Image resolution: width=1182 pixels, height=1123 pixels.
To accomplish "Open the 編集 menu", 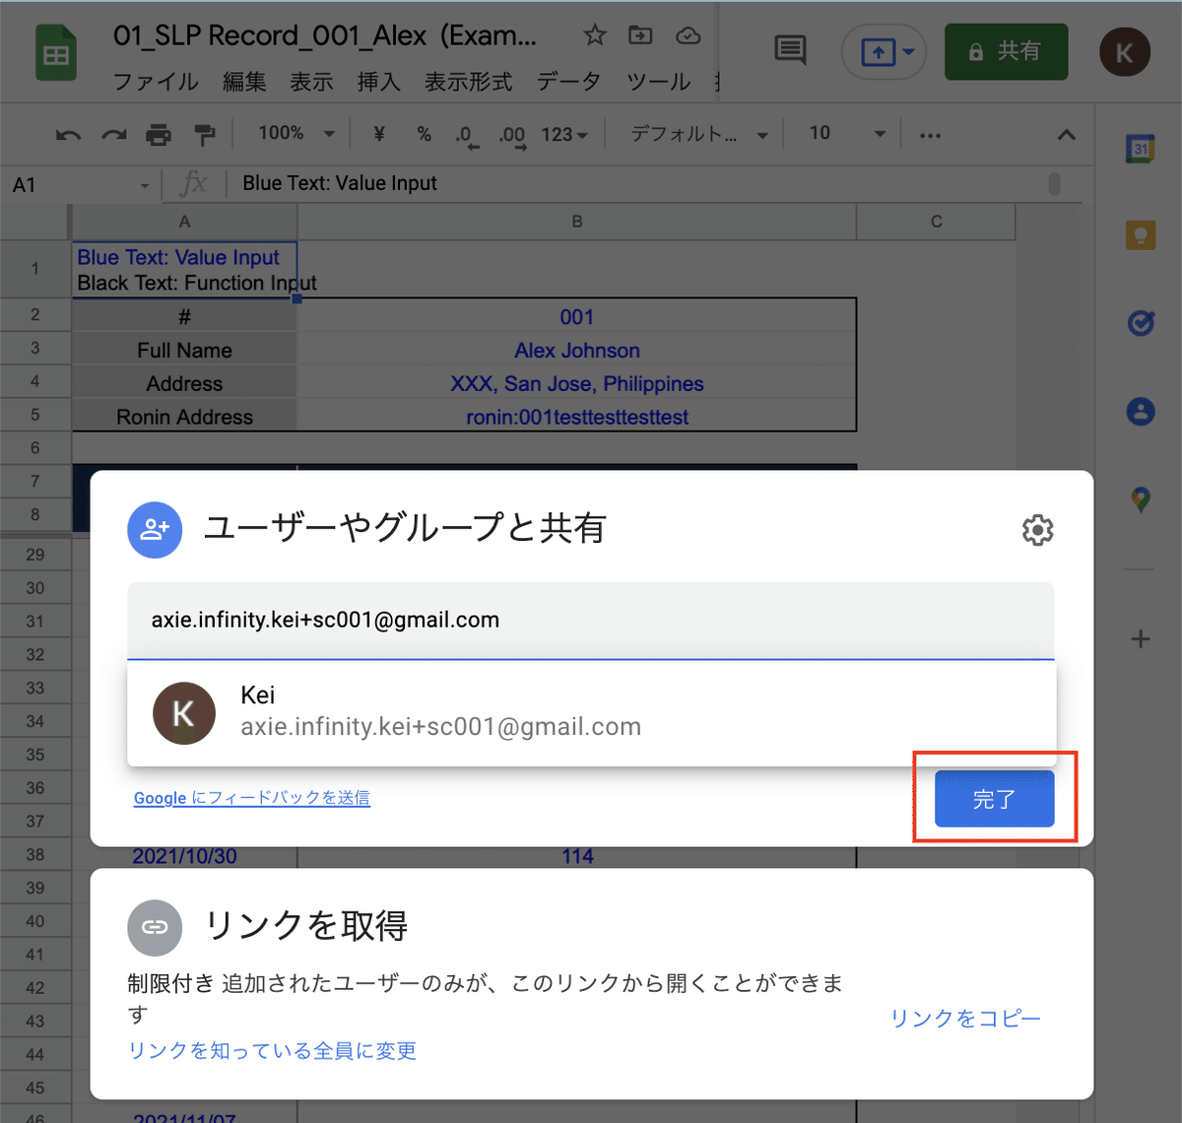I will [x=244, y=82].
